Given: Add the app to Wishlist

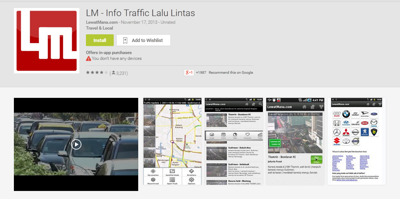Looking at the screenshot, I should coord(143,40).
